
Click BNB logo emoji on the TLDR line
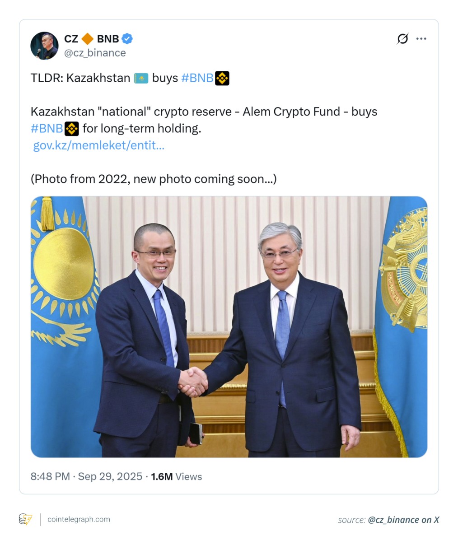coord(222,79)
